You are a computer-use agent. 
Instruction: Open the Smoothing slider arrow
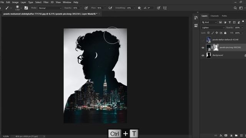tap(135, 8)
